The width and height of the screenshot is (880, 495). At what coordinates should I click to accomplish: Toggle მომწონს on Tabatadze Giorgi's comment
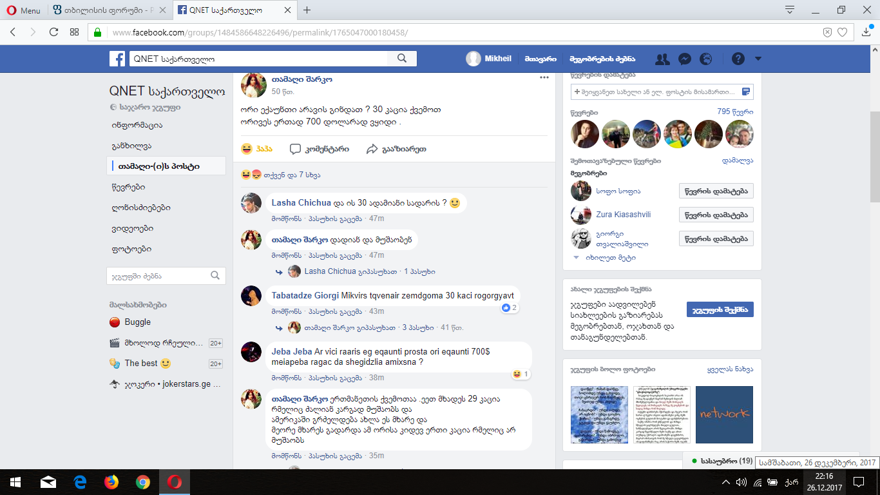[x=286, y=311]
